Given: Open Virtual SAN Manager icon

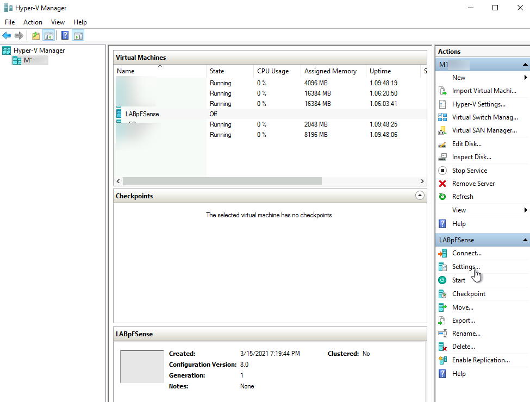Looking at the screenshot, I should (x=442, y=130).
